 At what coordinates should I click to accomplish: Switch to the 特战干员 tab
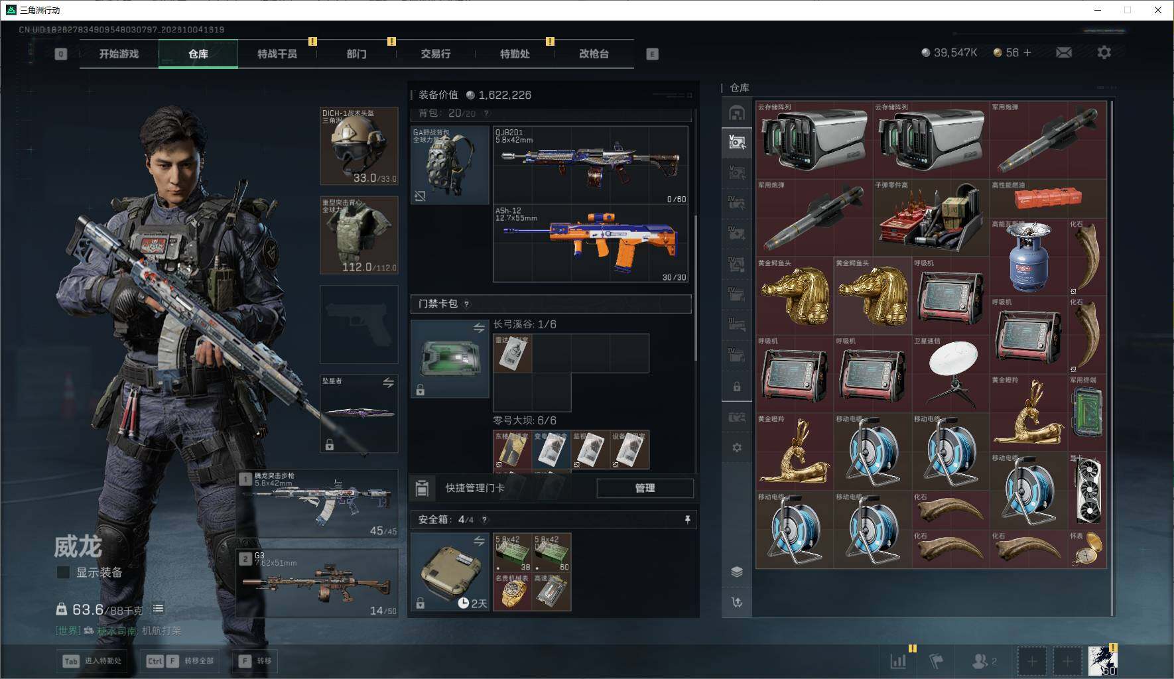click(x=277, y=54)
